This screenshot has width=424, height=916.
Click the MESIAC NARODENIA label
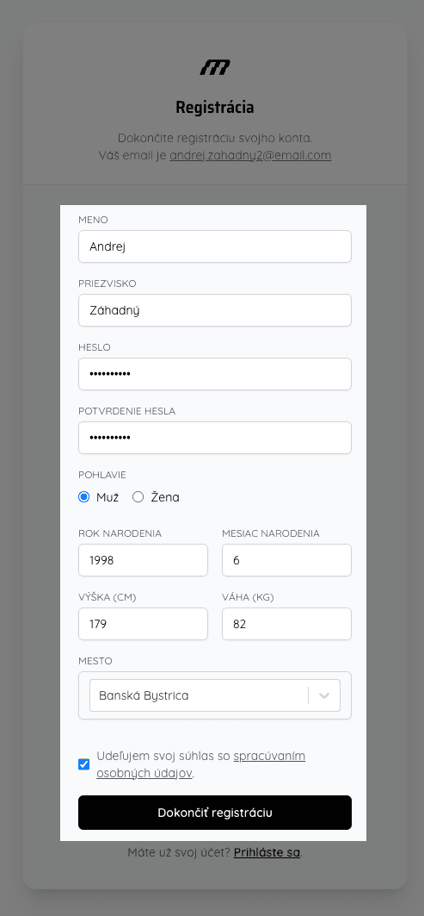tap(271, 533)
